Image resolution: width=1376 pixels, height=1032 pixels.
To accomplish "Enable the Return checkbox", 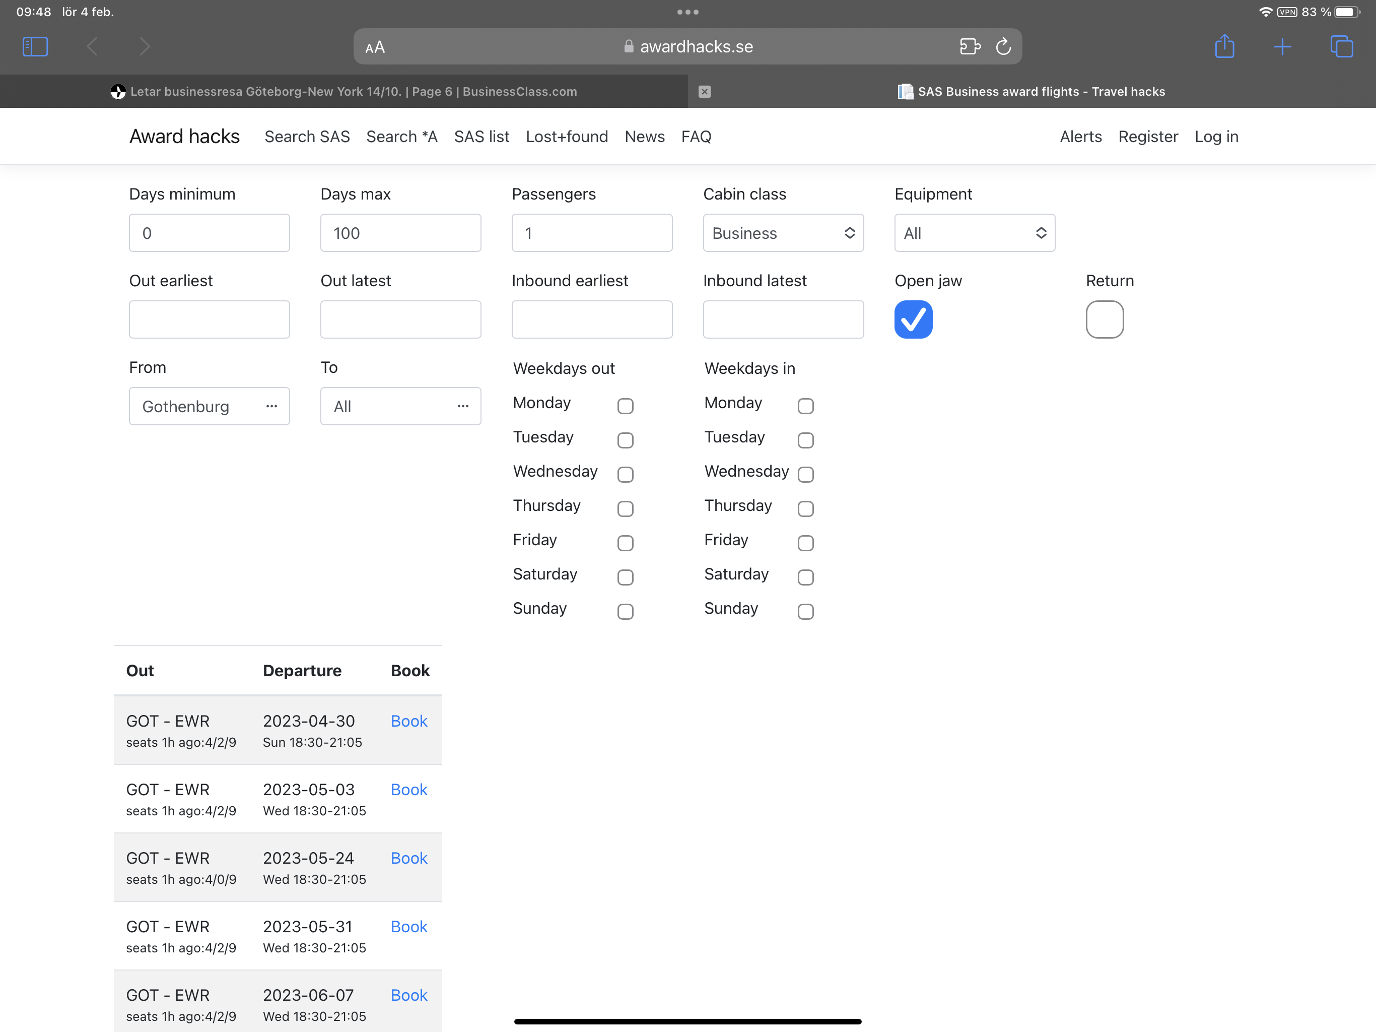I will point(1104,319).
